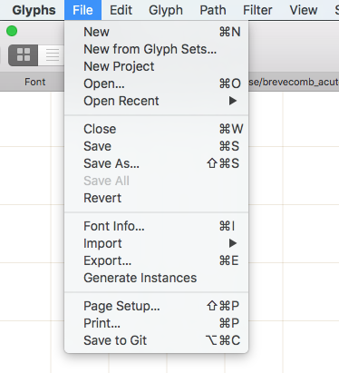Switch to list view icon
The width and height of the screenshot is (339, 373).
point(52,55)
